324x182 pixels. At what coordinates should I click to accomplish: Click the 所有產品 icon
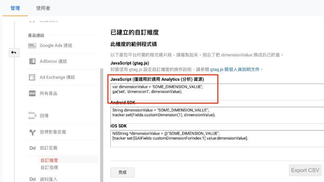pyautogui.click(x=32, y=94)
